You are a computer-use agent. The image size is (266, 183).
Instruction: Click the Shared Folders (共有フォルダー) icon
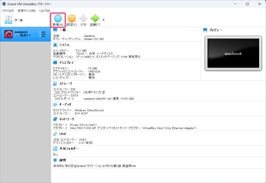point(55,148)
